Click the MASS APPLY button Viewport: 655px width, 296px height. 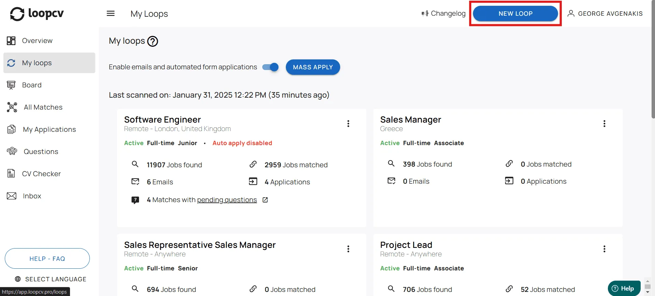click(x=313, y=67)
